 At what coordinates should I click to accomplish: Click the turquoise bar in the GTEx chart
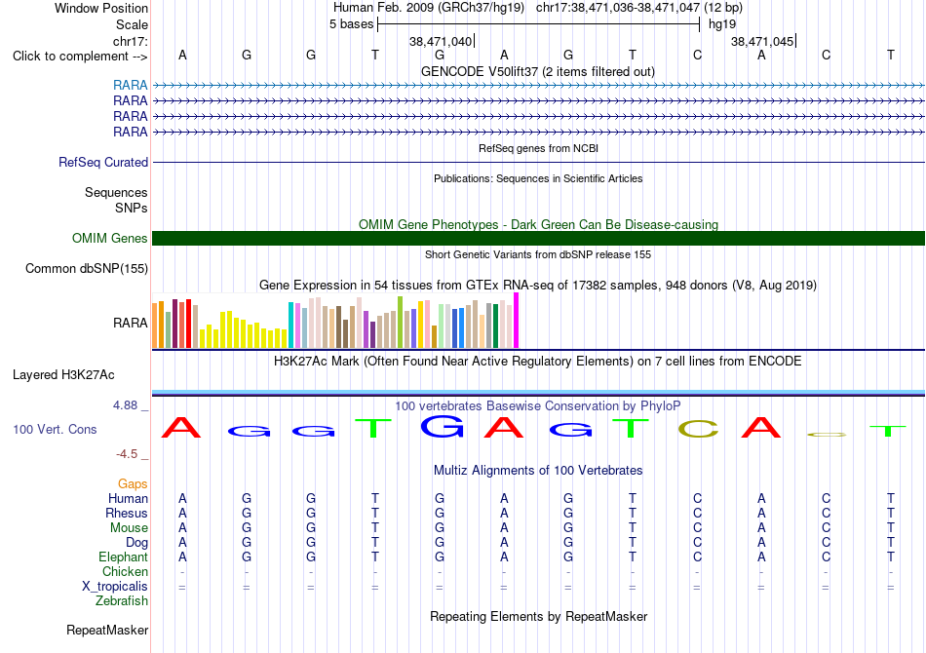(290, 325)
